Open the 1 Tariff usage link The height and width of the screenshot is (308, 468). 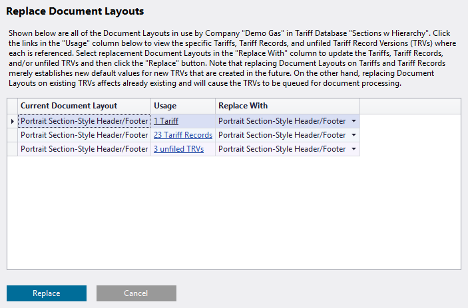pos(166,121)
